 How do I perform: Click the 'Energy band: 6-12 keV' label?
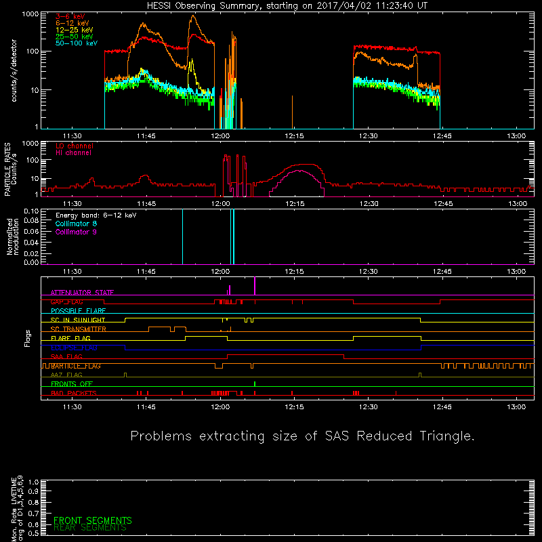(96, 215)
